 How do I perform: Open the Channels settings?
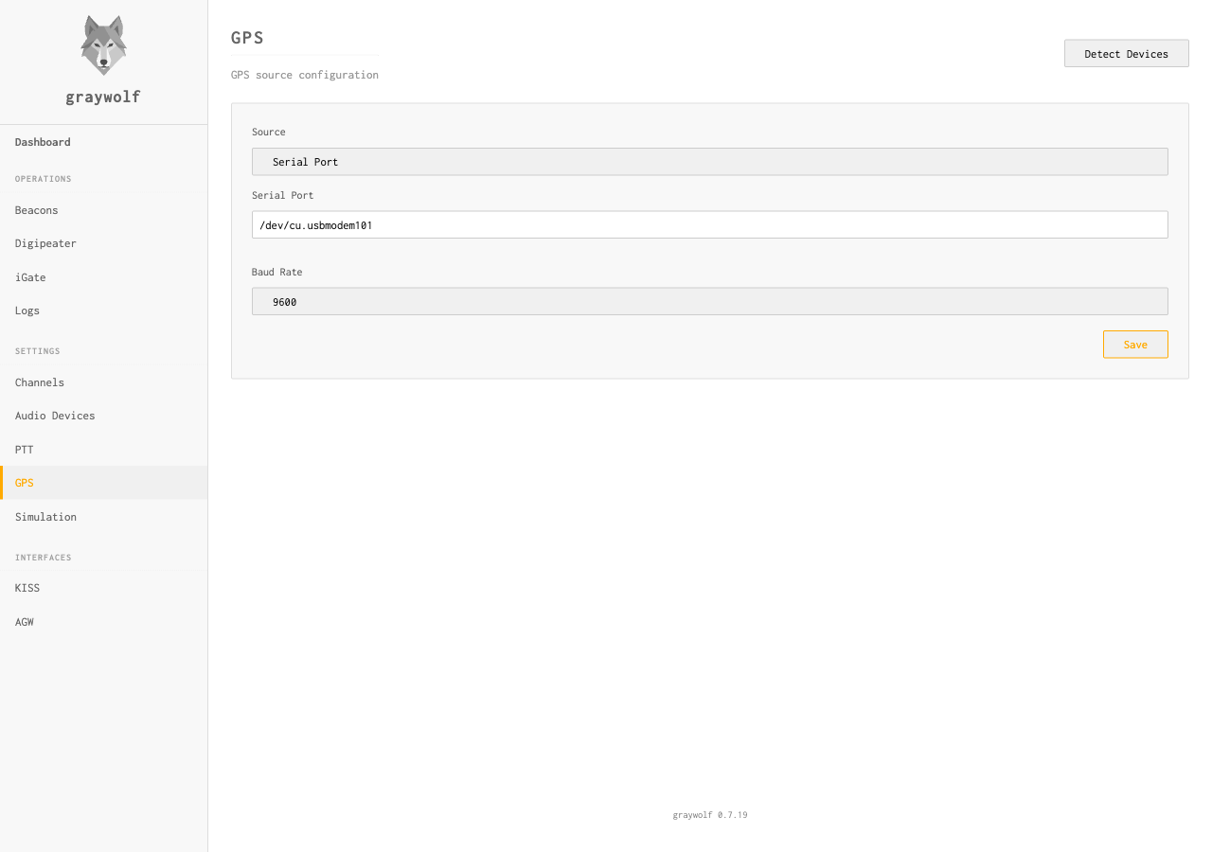(40, 382)
